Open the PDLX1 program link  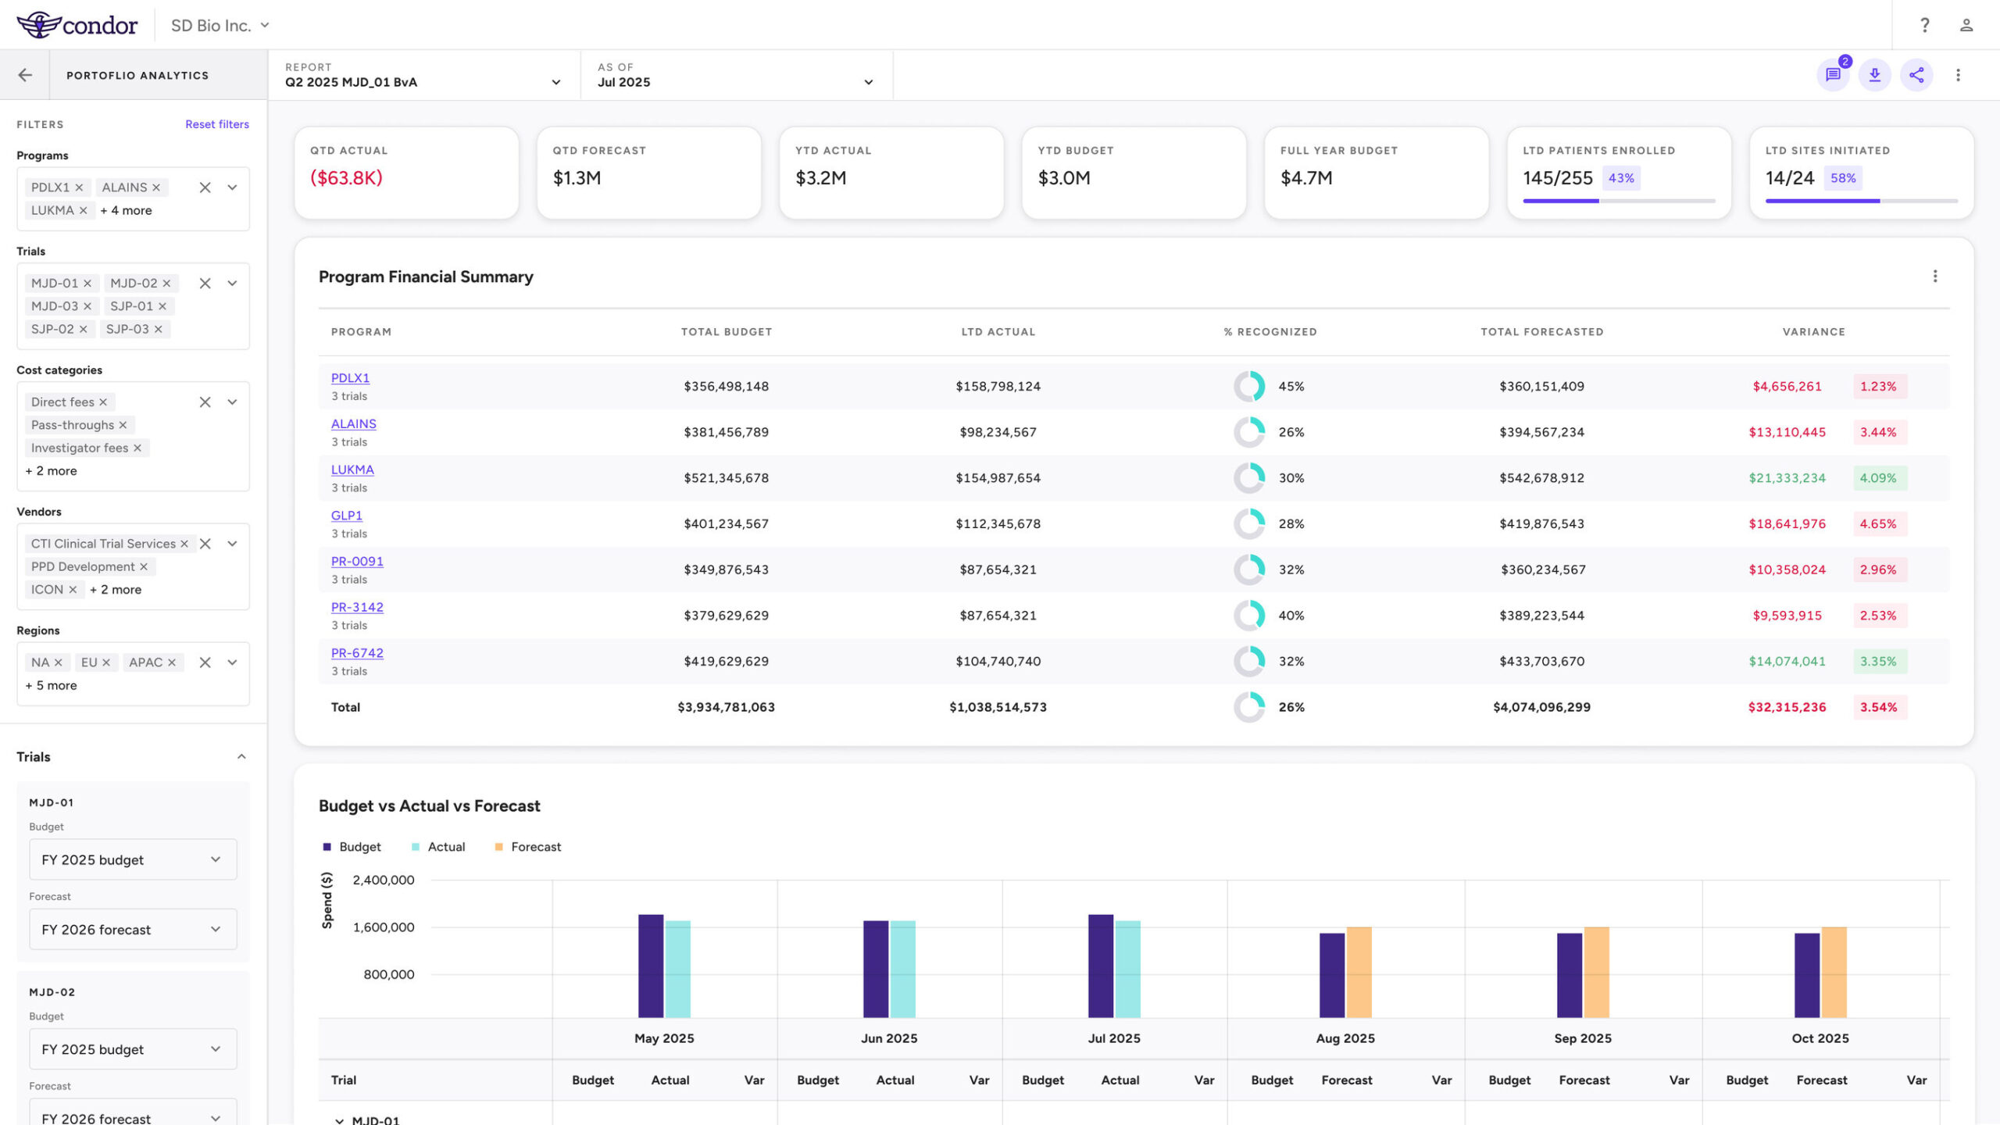(350, 378)
